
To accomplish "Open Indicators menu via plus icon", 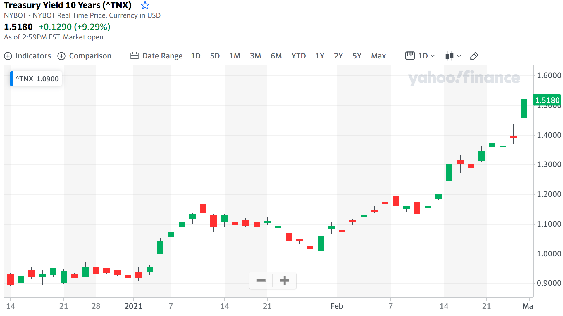I will [x=8, y=56].
